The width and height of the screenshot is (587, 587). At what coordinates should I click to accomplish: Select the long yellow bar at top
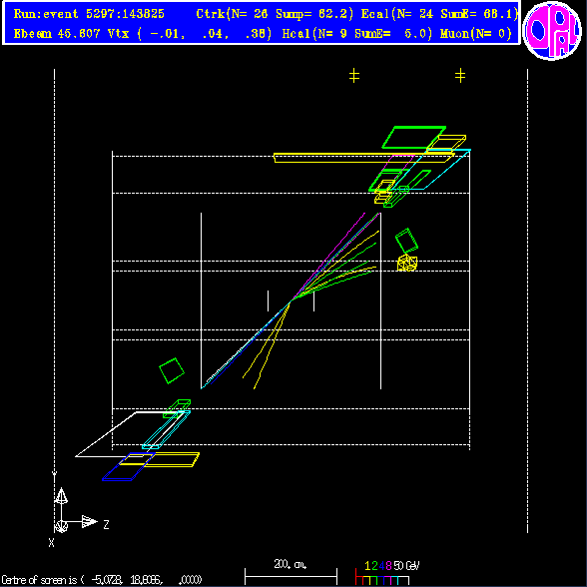(363, 158)
